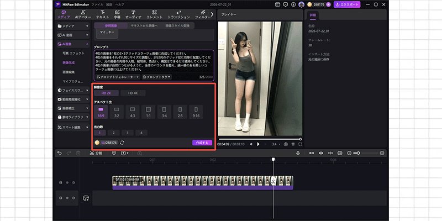Open the エレメント tool
442x221 pixels.
(x=155, y=14)
